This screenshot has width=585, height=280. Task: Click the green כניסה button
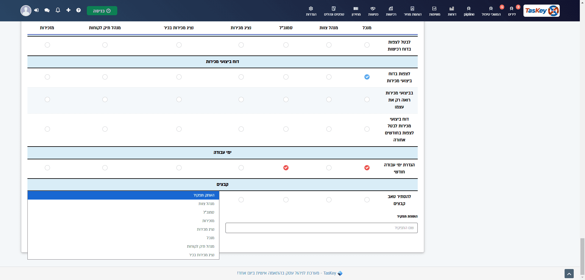(102, 11)
